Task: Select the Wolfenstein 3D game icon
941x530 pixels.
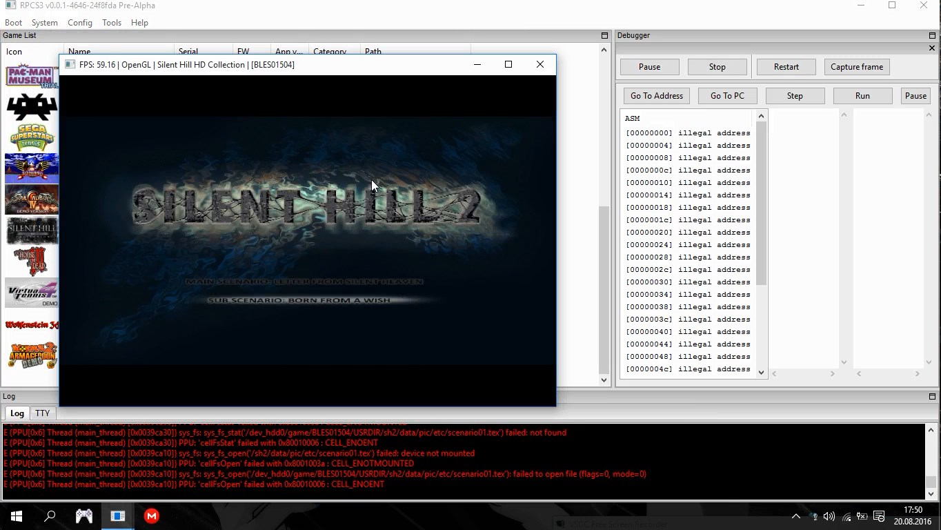Action: [31, 324]
